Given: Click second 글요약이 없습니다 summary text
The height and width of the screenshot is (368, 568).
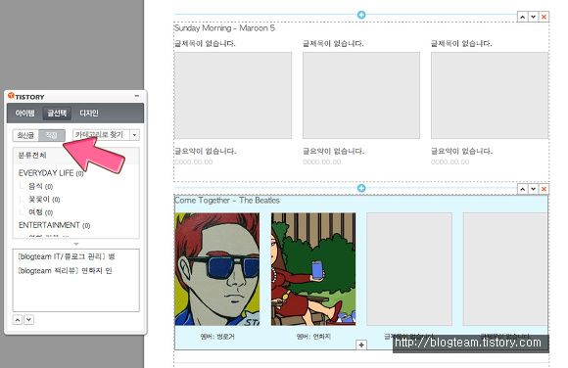Looking at the screenshot, I should [x=334, y=151].
